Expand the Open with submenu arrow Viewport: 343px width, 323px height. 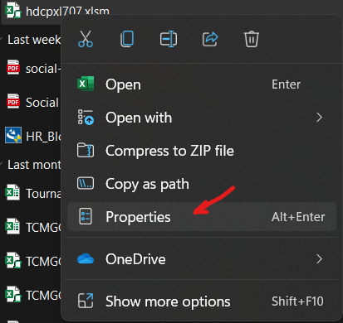click(320, 118)
